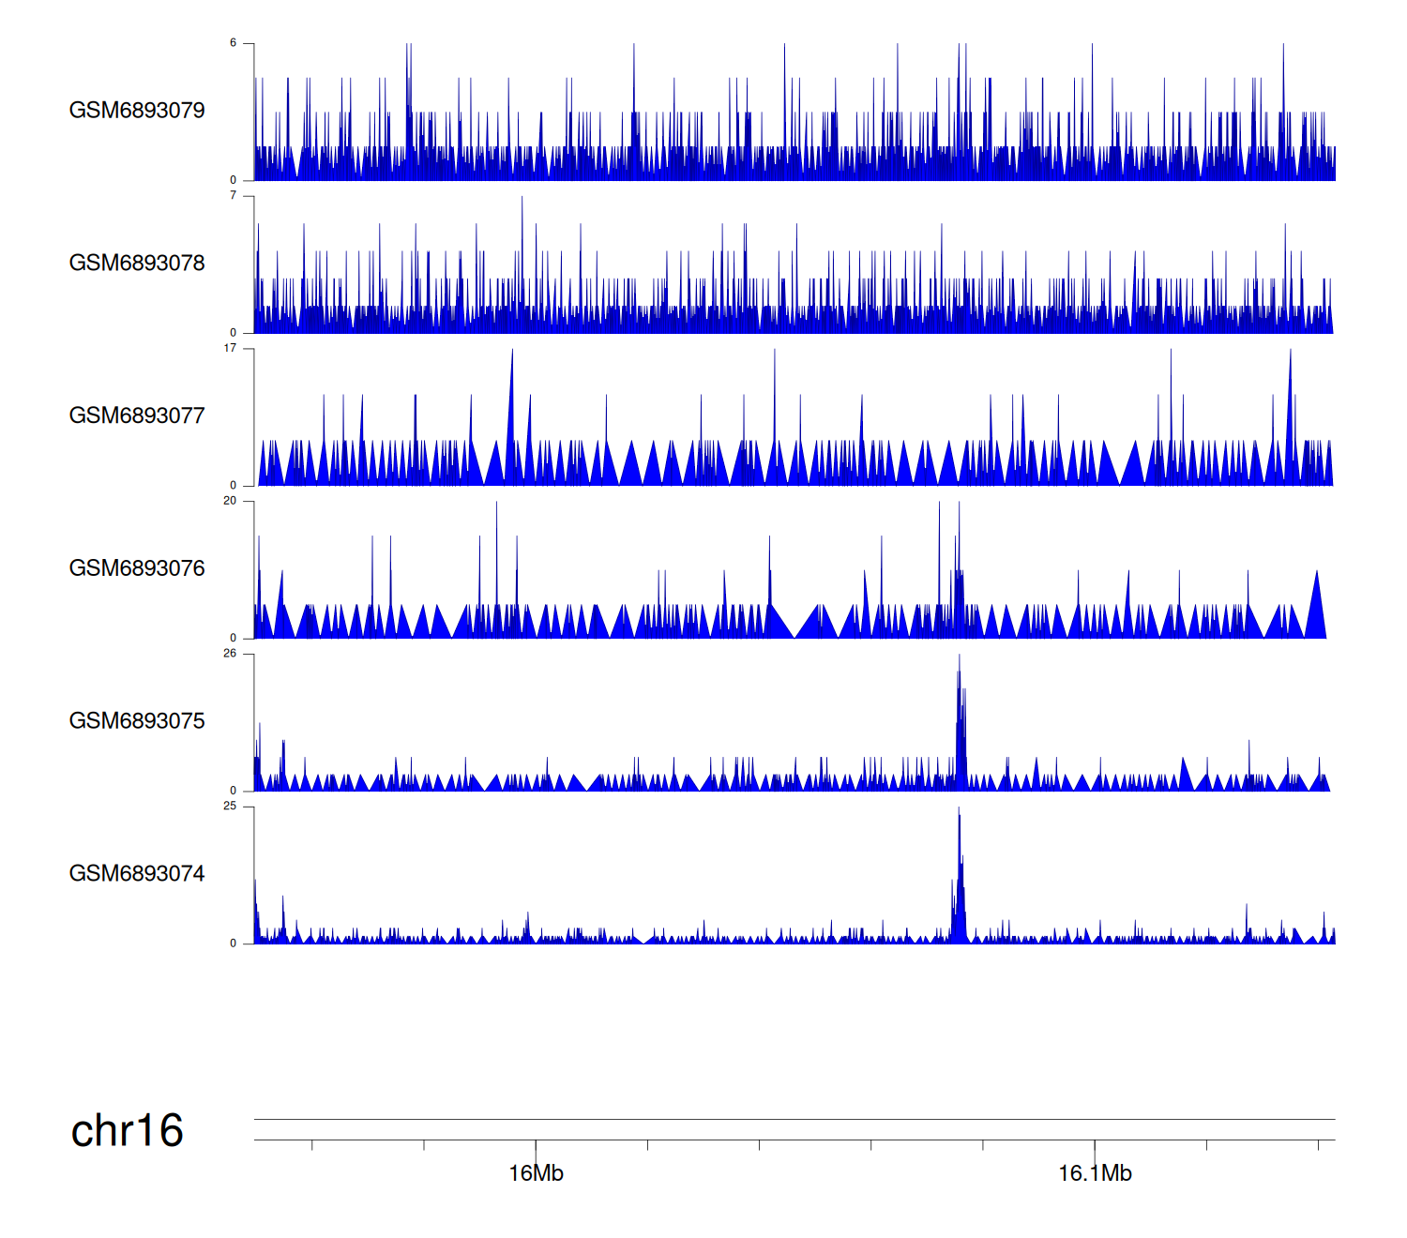Click the 16.1Mb axis position label
Screen dimensions: 1407x1238
coord(1095,1173)
